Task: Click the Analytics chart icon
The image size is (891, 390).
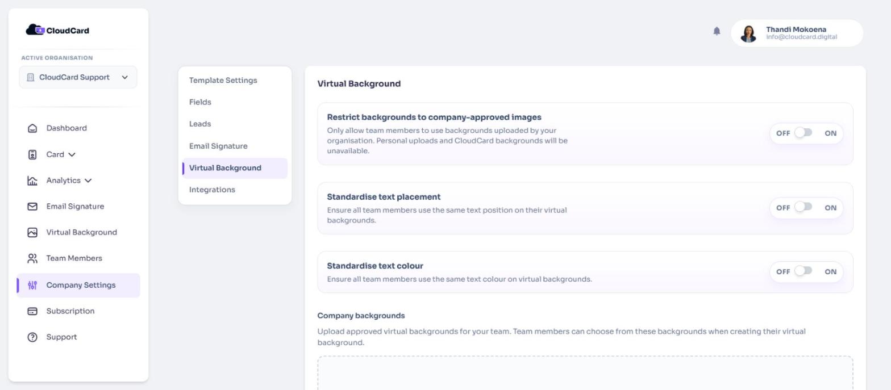Action: (32, 181)
